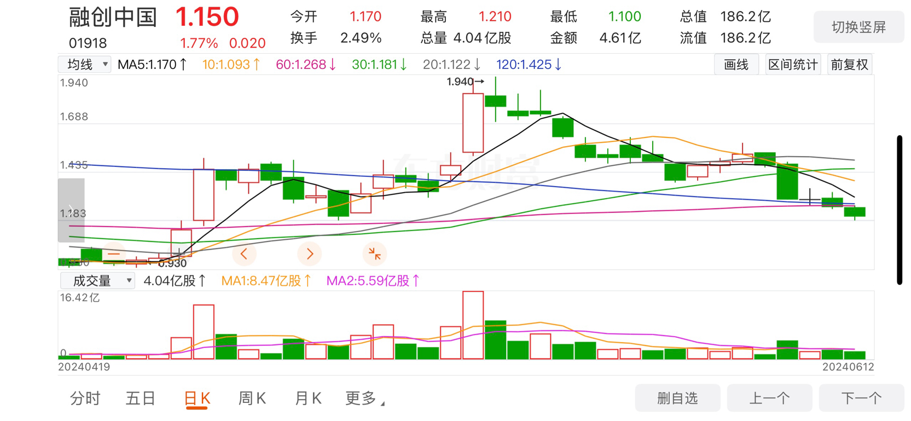Switch to 五日 tab
This screenshot has height=421, width=911.
[141, 399]
